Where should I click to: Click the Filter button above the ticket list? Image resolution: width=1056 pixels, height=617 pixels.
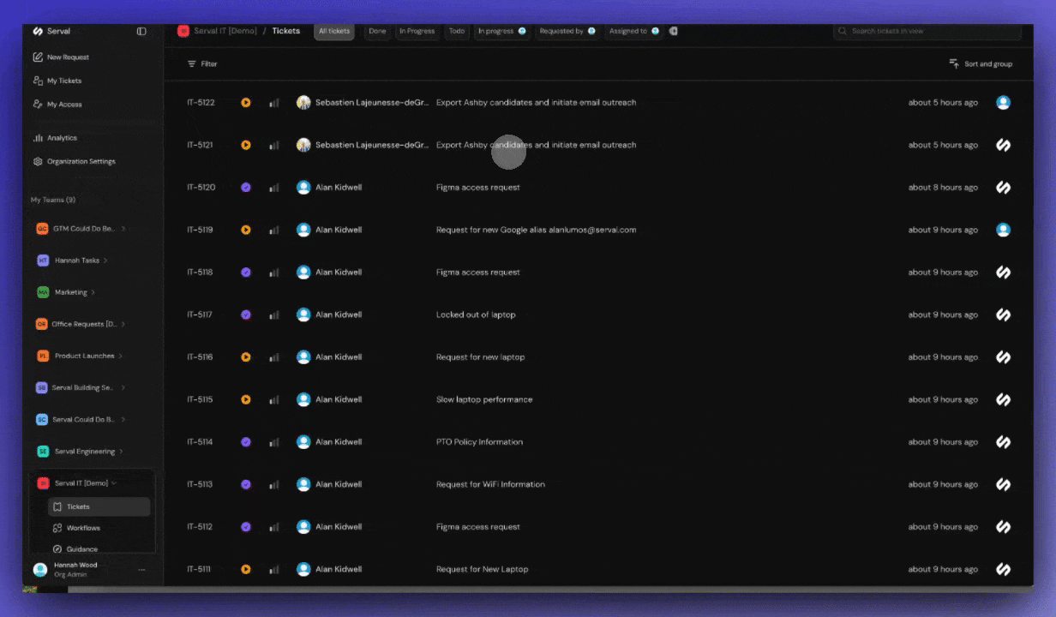(x=203, y=63)
